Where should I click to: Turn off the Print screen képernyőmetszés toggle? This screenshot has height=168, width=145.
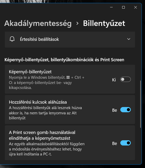coord(125,143)
